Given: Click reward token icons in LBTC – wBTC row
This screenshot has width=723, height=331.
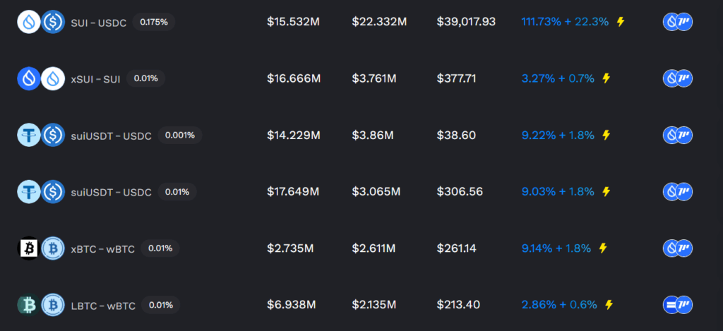Looking at the screenshot, I should pyautogui.click(x=677, y=304).
